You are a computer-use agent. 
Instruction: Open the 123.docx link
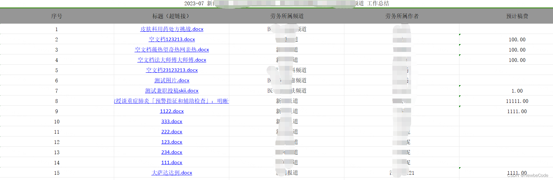click(x=172, y=142)
